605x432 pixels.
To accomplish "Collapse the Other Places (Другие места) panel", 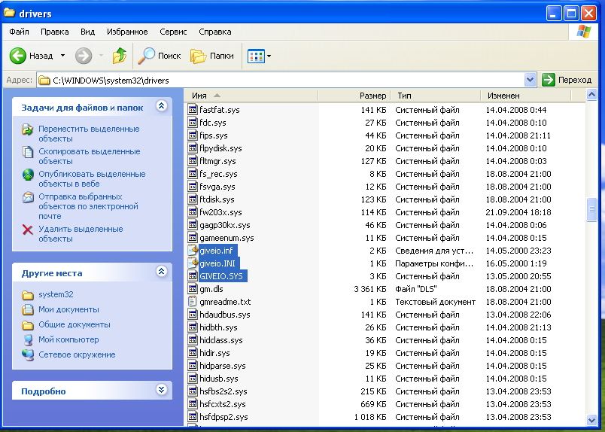I will [160, 272].
